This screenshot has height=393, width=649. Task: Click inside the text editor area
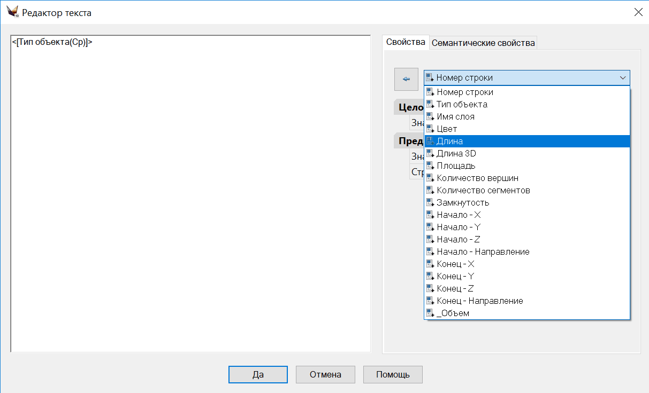tap(190, 198)
